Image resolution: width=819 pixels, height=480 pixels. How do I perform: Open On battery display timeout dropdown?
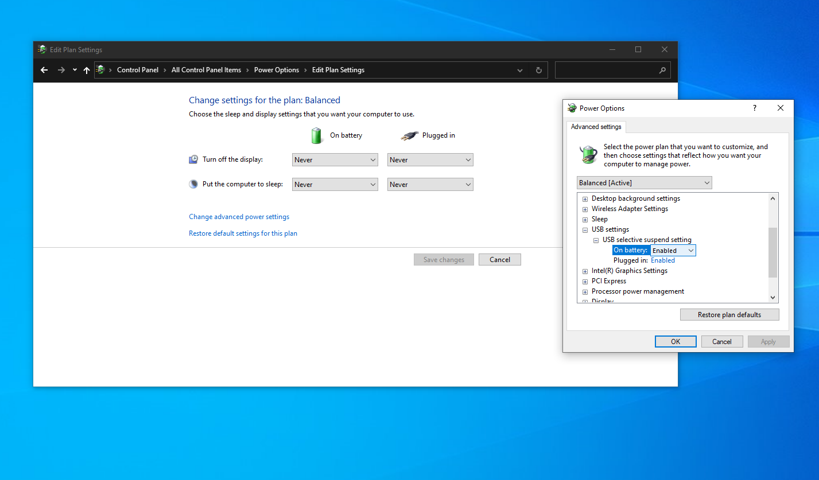coord(335,160)
